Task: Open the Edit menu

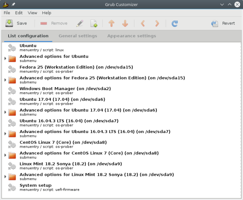Action: pos(19,13)
